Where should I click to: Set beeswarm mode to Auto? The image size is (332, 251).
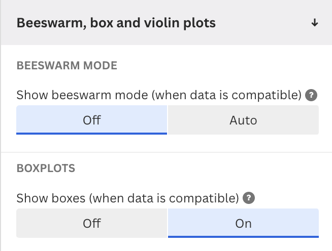[x=243, y=120]
